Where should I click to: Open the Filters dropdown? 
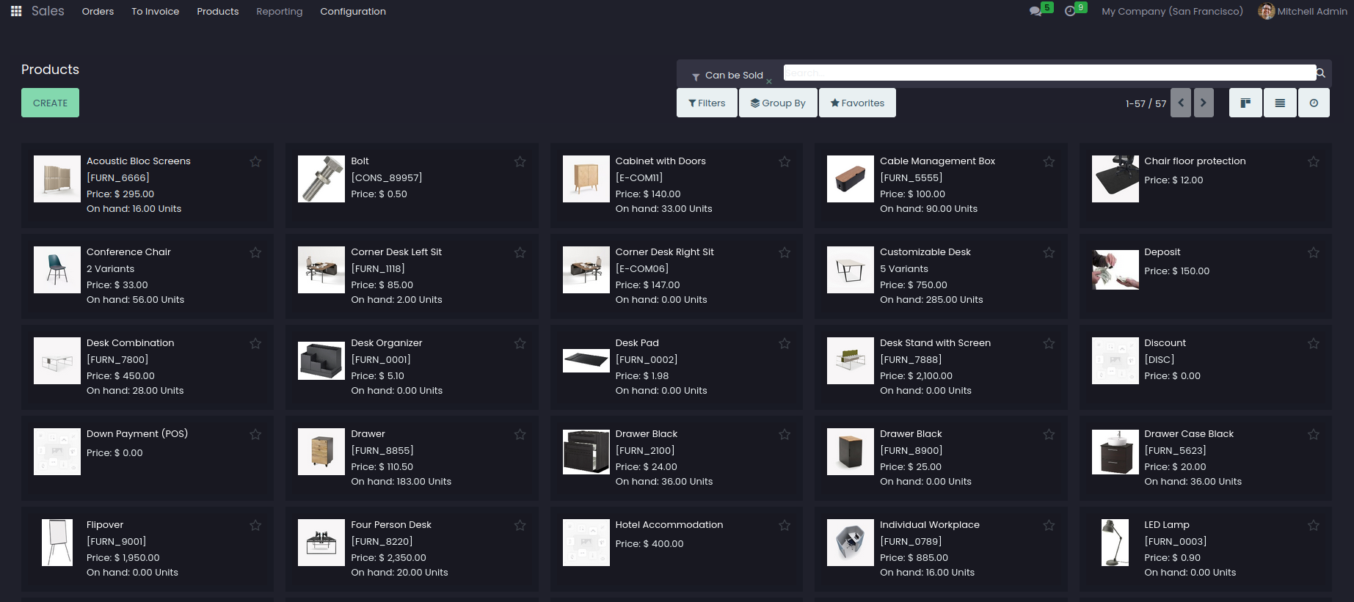click(x=707, y=103)
